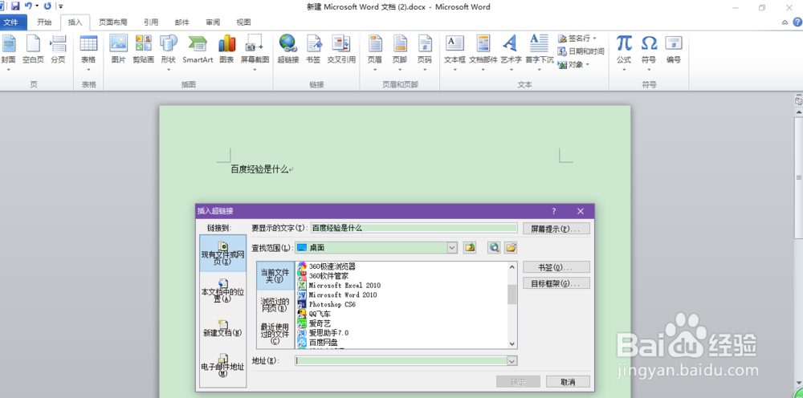Switch to the 审阅 Review tab
Image resolution: width=803 pixels, height=398 pixels.
click(213, 22)
